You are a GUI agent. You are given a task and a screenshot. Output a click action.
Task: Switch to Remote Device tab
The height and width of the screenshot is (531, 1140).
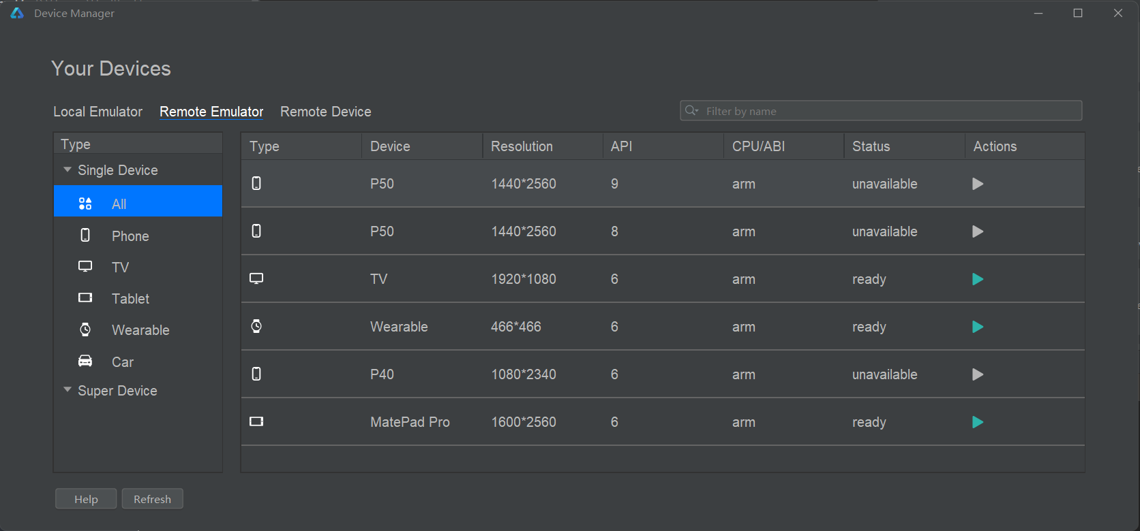click(x=326, y=112)
